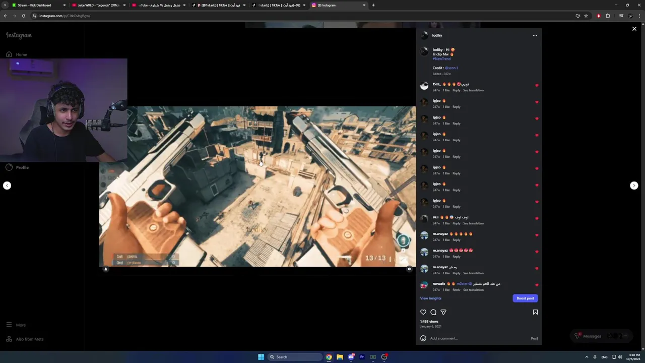Select the (8) Instagram browser tab
Screen dimensions: 645x363
click(339, 5)
